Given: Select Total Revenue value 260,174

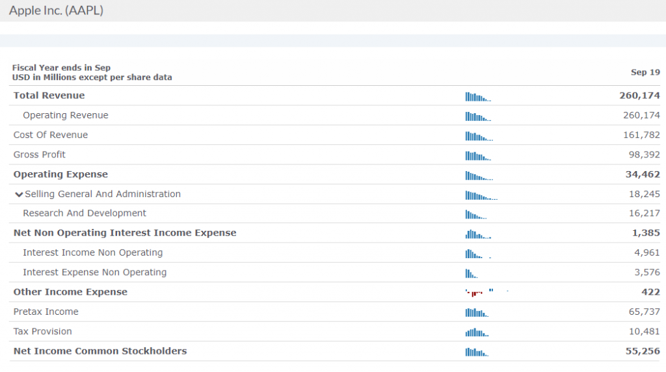Looking at the screenshot, I should point(640,96).
